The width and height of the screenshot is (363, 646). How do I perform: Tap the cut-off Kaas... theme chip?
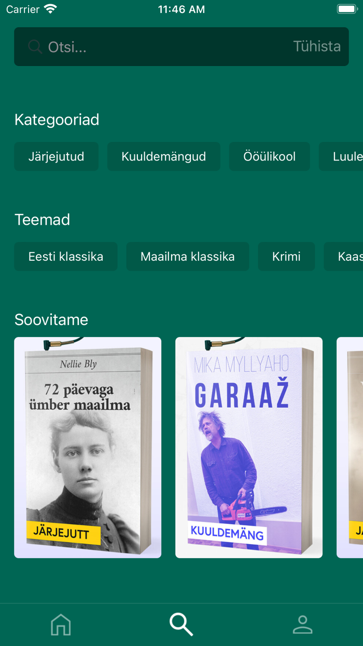pyautogui.click(x=344, y=257)
